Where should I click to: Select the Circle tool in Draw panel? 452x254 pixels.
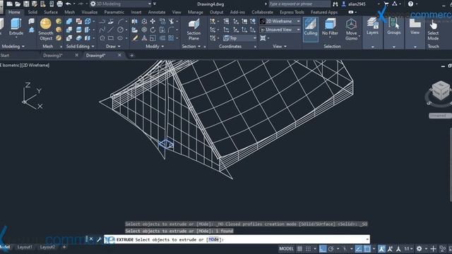point(120,30)
